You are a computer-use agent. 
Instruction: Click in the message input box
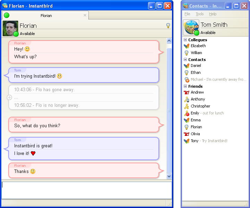(x=87, y=190)
